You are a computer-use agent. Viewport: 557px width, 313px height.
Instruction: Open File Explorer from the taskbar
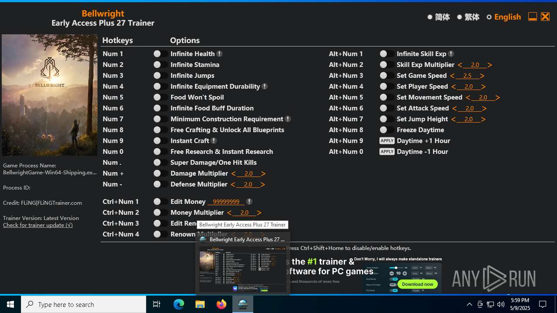(200, 304)
